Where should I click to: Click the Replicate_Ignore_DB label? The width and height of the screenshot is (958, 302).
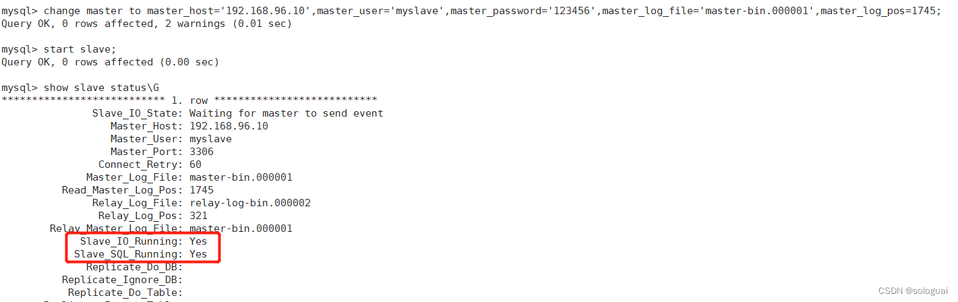tap(122, 280)
